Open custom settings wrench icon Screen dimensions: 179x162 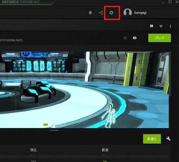(x=169, y=138)
